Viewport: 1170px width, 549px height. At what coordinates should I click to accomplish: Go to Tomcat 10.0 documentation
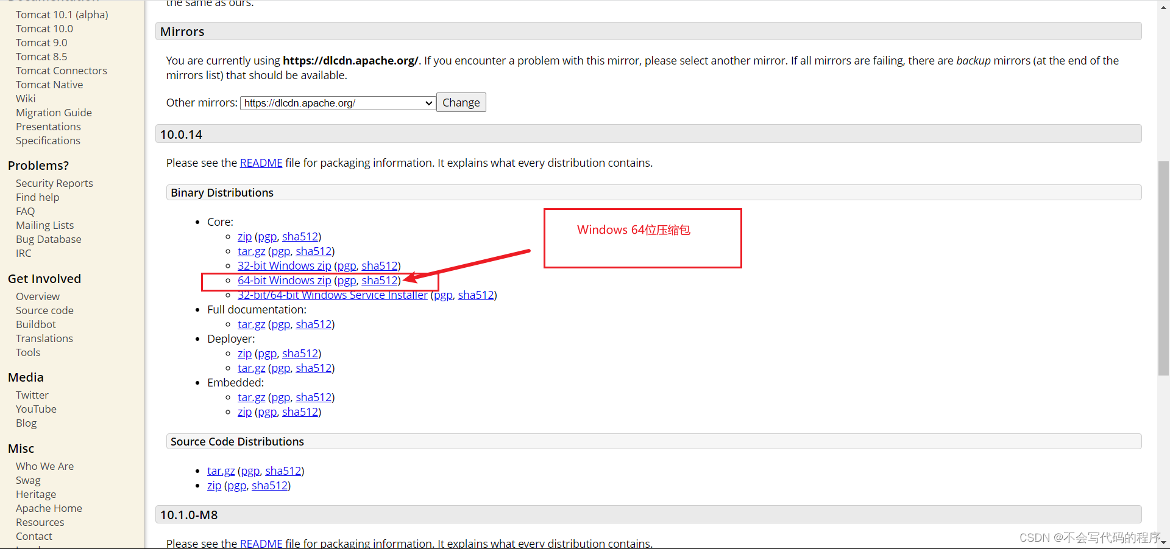coord(44,29)
